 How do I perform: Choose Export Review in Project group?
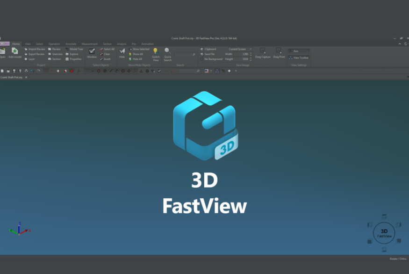pyautogui.click(x=35, y=54)
